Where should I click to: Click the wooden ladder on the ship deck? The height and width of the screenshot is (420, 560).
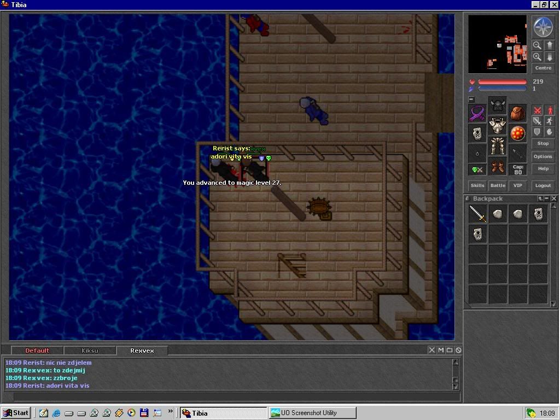click(x=292, y=265)
